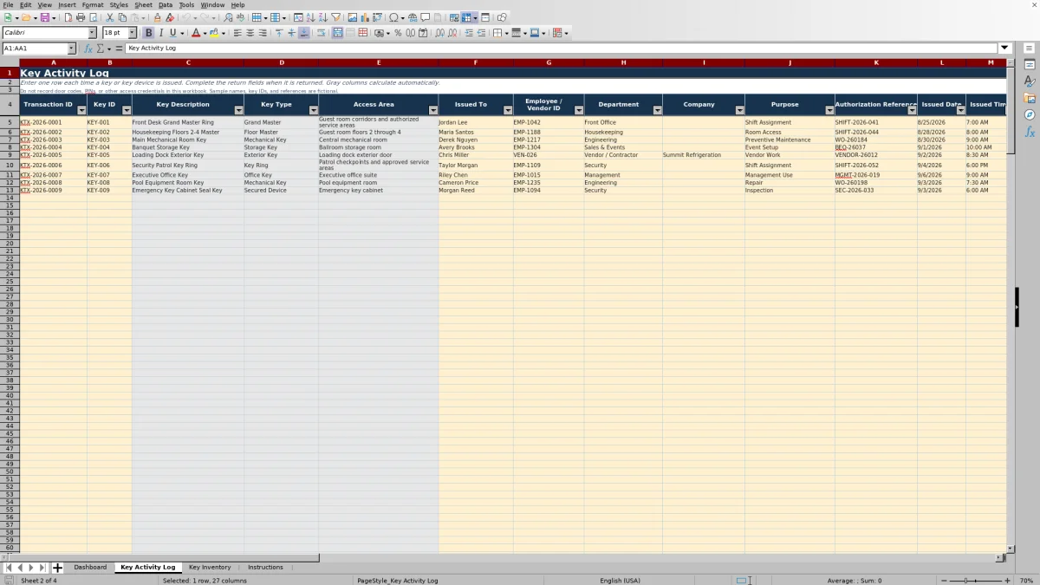Click the Print icon in toolbar
Viewport: 1040px width, 585px height.
pos(81,17)
